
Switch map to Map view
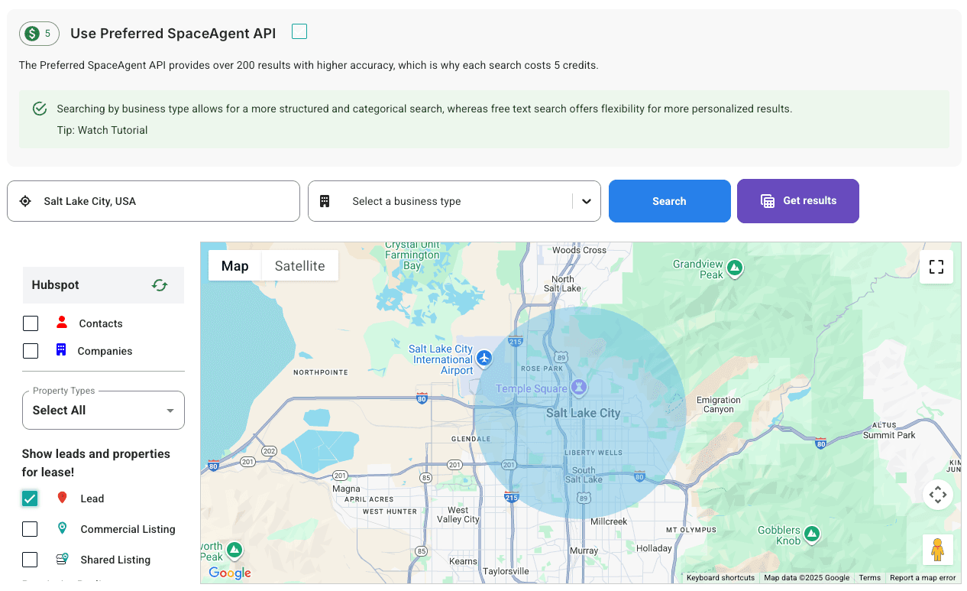tap(235, 266)
